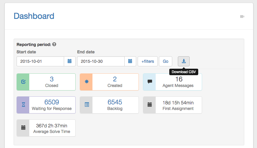Expand the +filters options
This screenshot has height=148, width=257.
coord(148,61)
